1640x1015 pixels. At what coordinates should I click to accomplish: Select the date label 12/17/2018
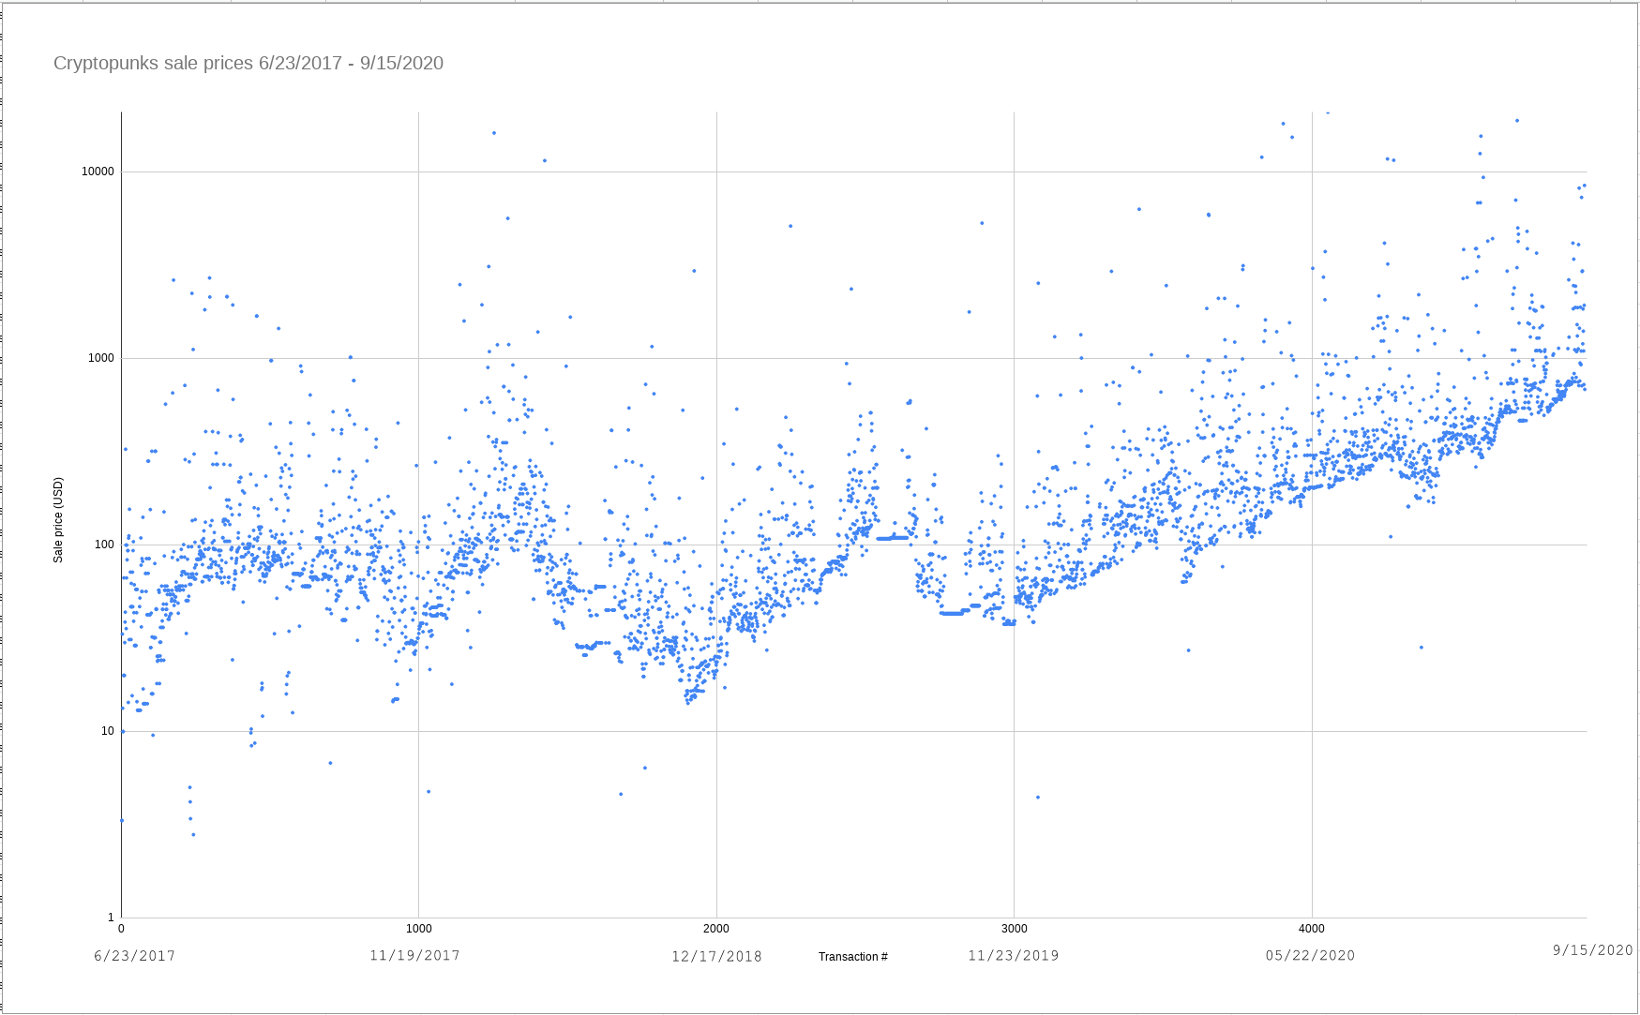[x=717, y=957]
